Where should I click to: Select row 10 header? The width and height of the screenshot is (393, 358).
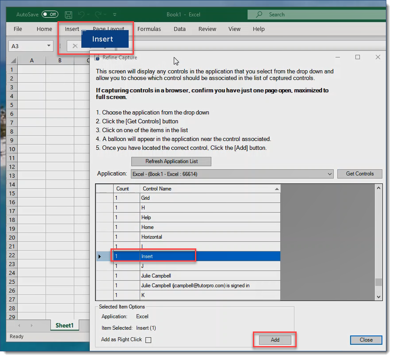[12, 149]
